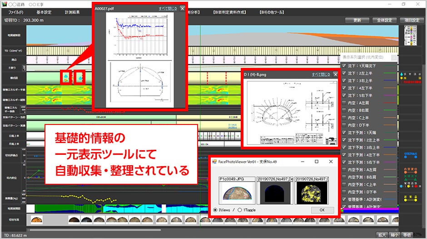
Task: Open the 【BI岩判定資料作成】 menu
Action: click(x=229, y=12)
